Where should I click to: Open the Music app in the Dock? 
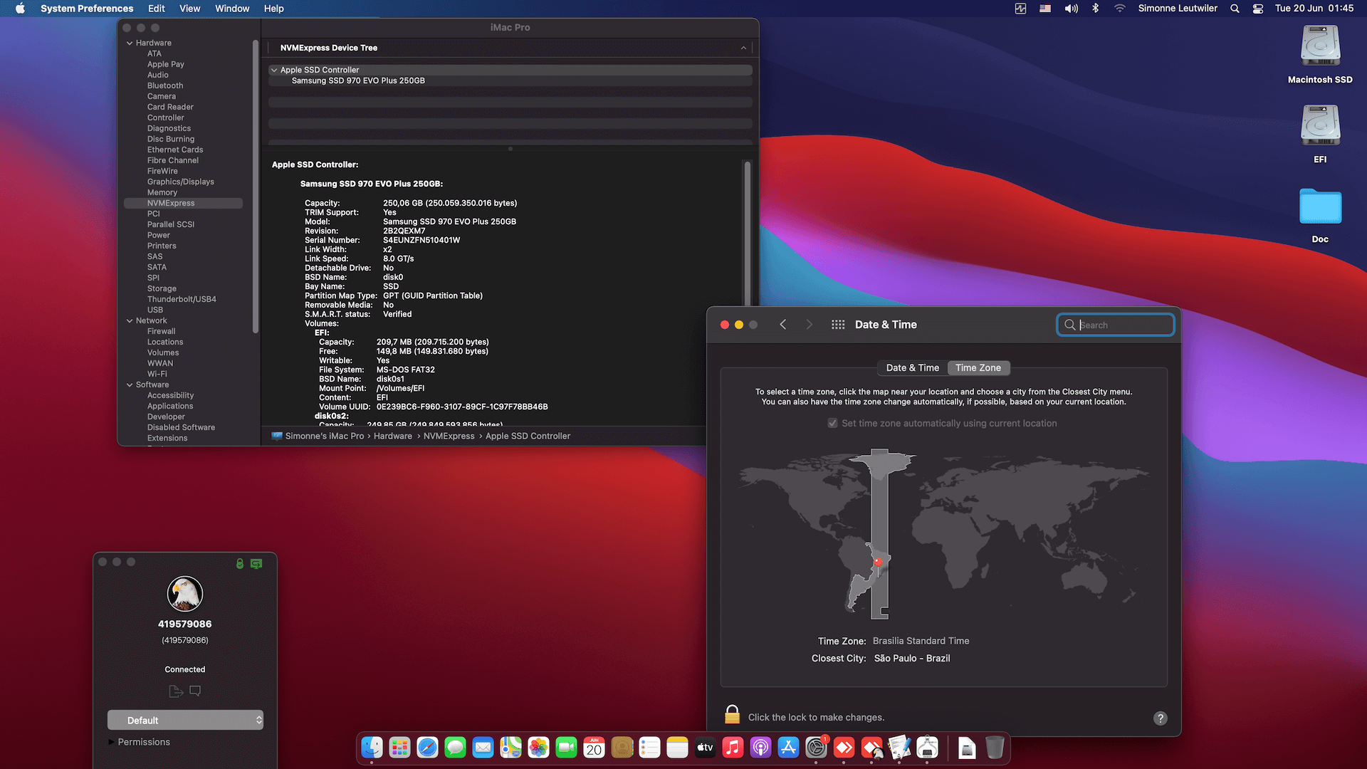click(733, 747)
